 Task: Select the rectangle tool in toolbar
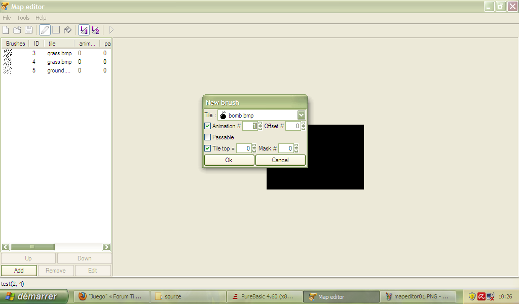point(56,30)
